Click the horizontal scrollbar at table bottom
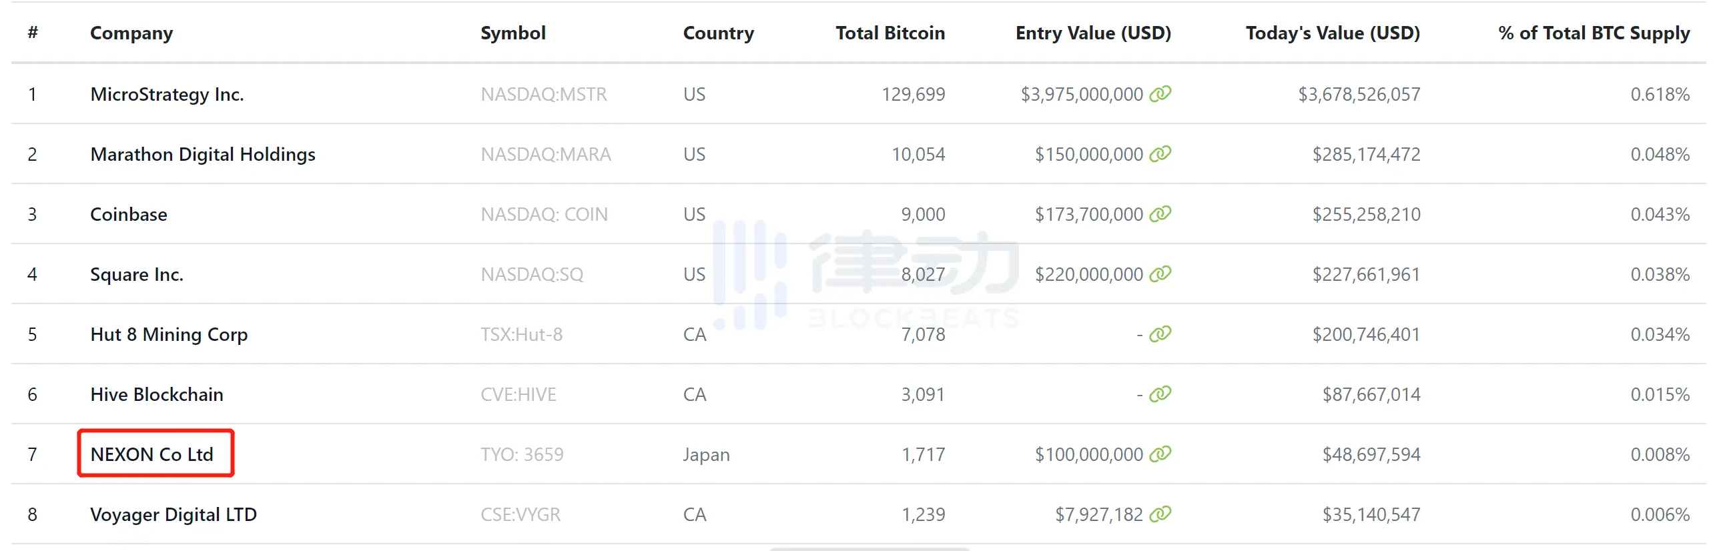The height and width of the screenshot is (551, 1733). tap(868, 548)
